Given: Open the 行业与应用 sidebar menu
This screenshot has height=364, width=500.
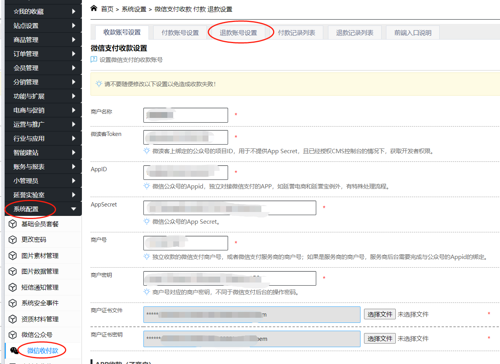Looking at the screenshot, I should click(43, 138).
